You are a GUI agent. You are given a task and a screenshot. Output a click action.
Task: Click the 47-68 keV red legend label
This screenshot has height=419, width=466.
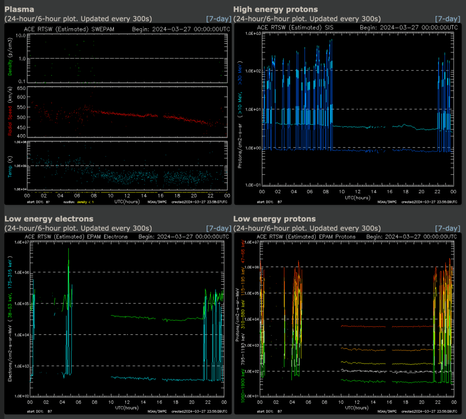243,252
